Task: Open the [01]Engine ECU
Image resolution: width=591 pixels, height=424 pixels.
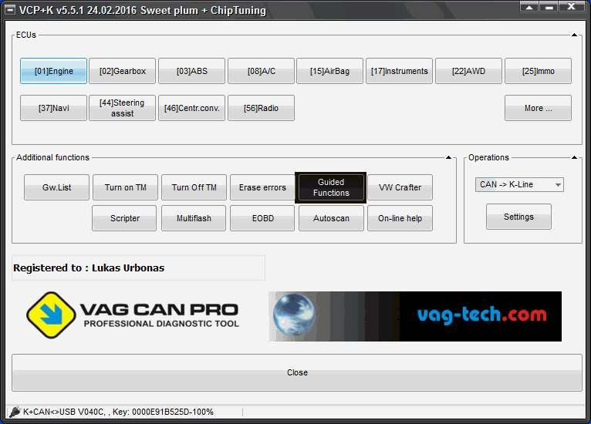Action: tap(53, 71)
